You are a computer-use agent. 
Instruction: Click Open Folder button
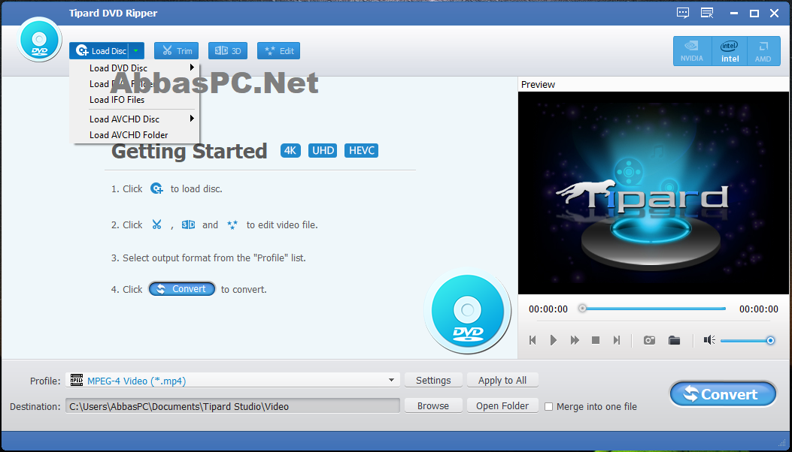click(x=502, y=406)
